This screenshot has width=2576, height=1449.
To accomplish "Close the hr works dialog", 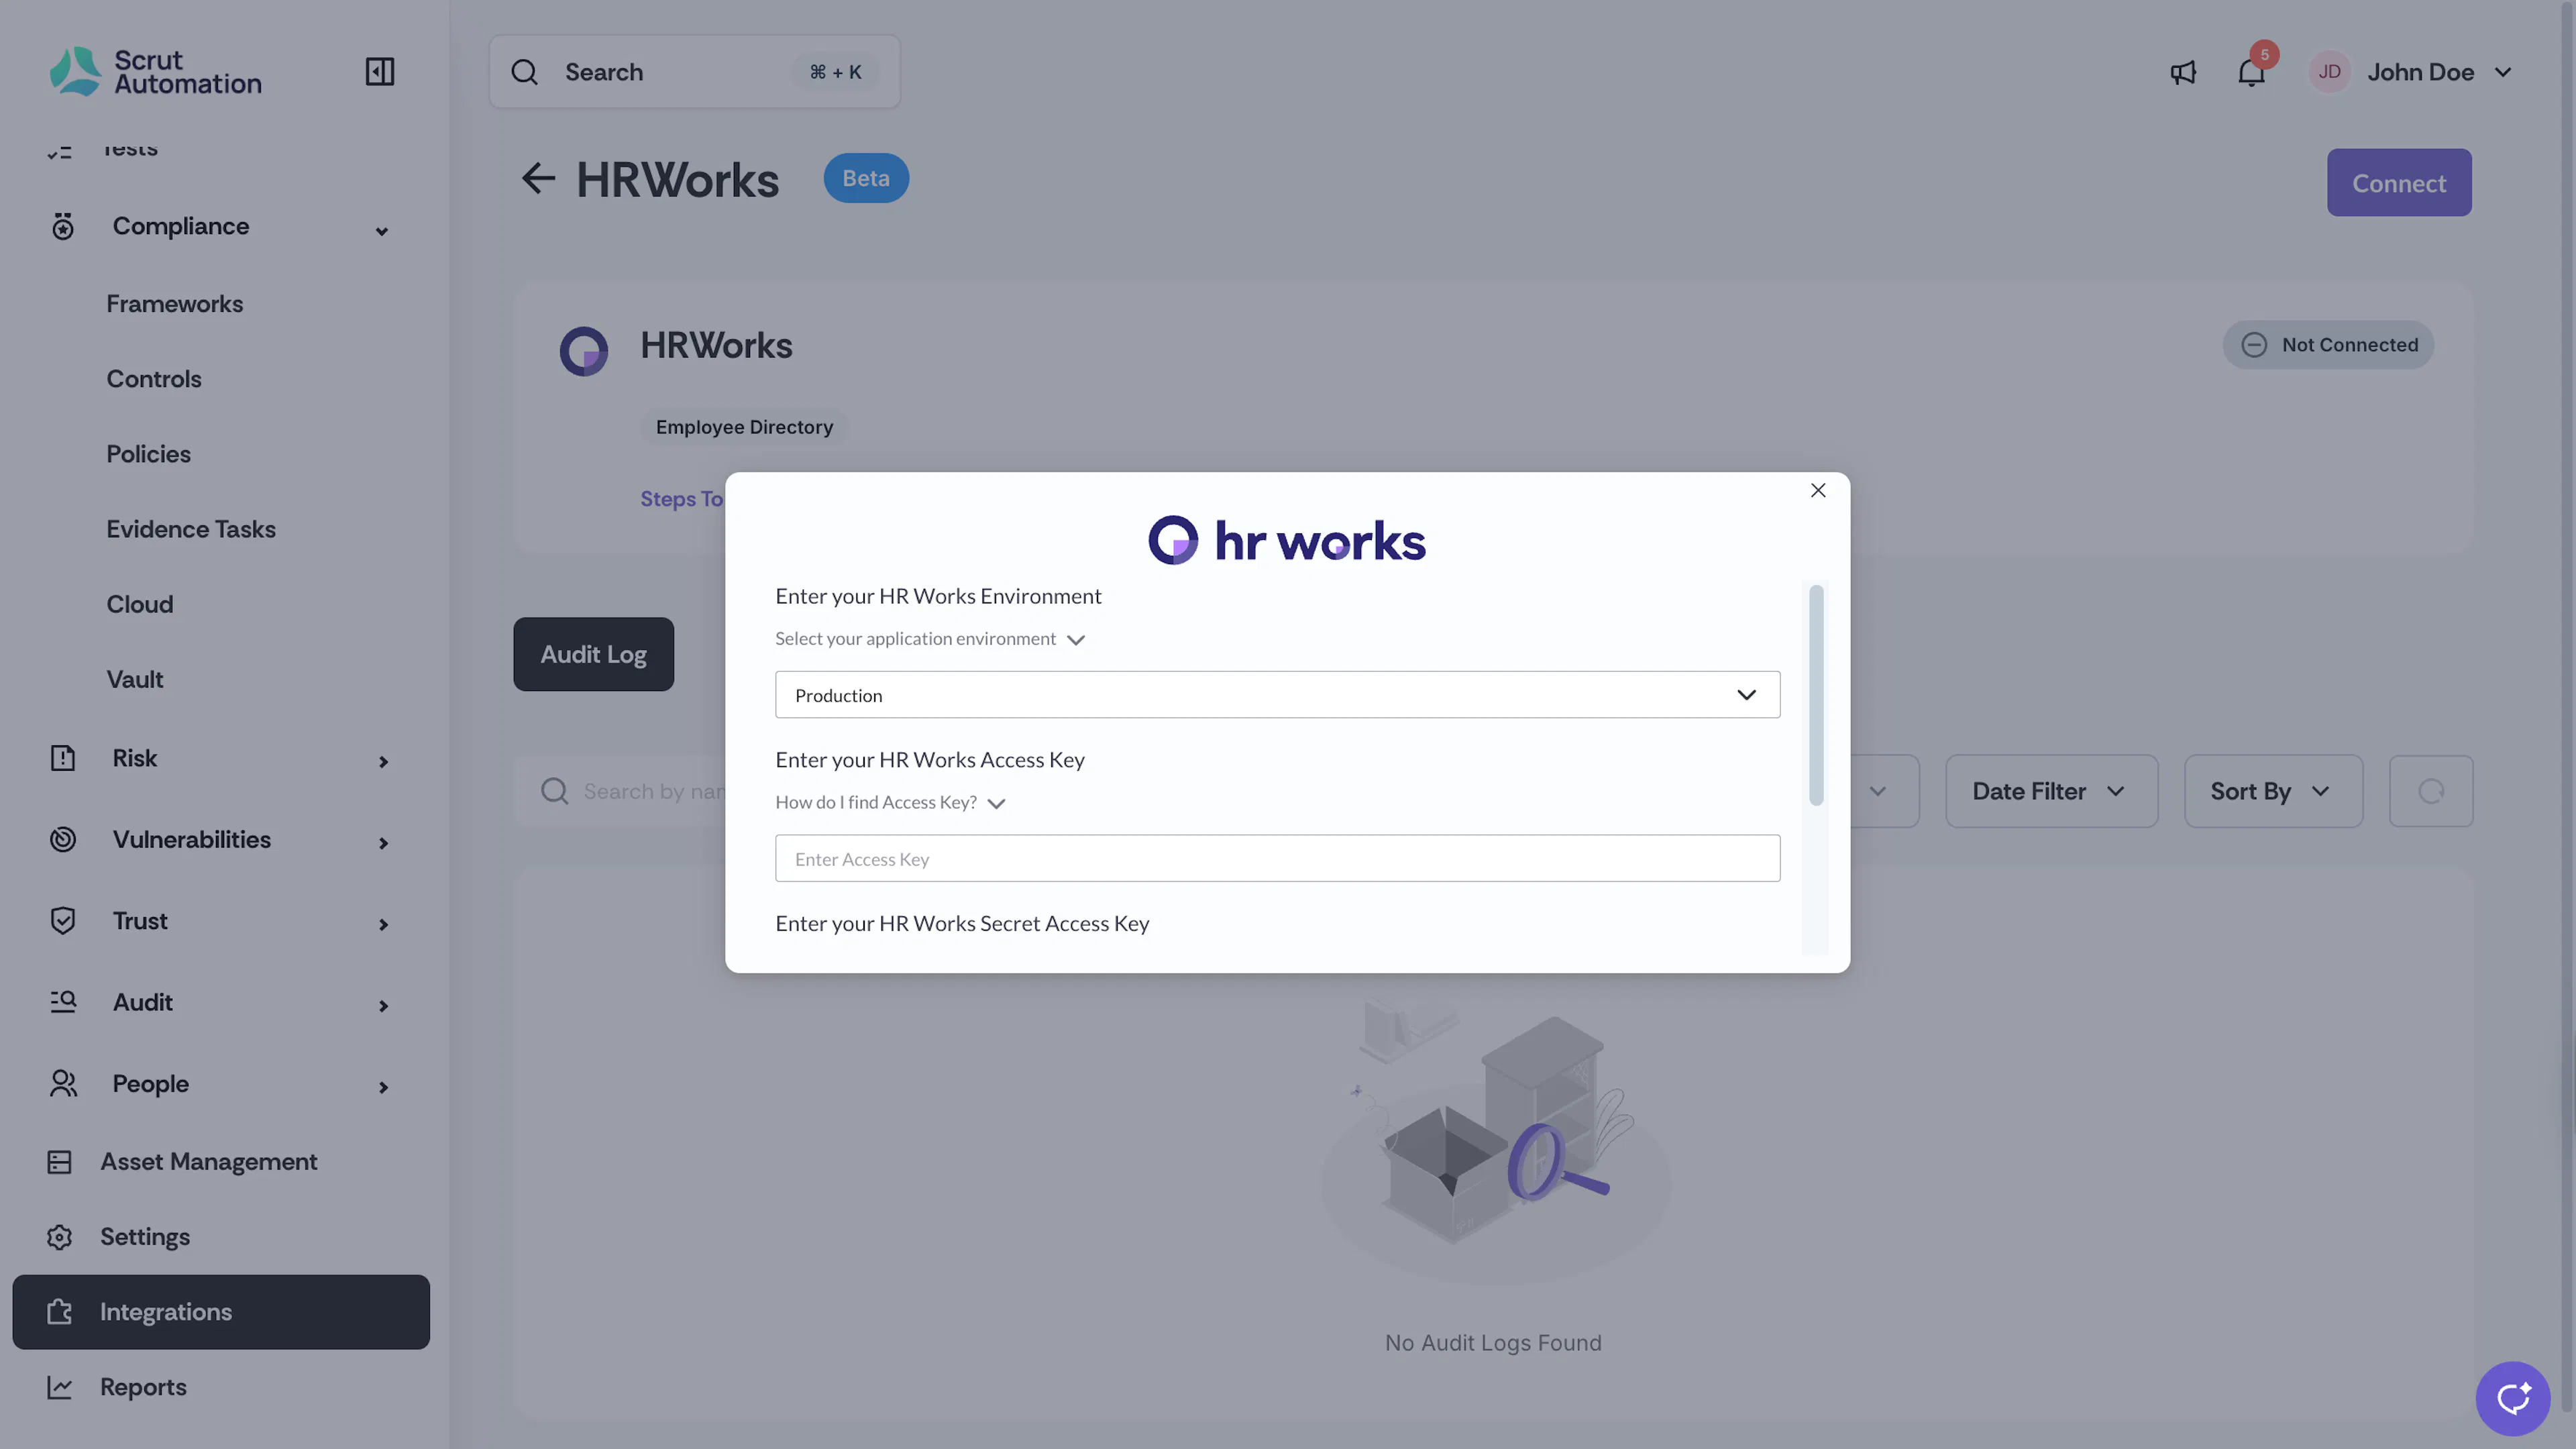I will click(x=1818, y=490).
